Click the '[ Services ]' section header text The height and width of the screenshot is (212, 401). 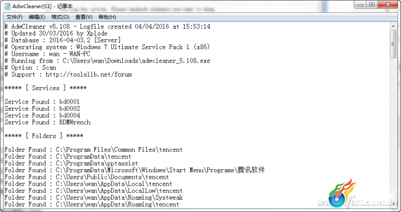point(46,88)
